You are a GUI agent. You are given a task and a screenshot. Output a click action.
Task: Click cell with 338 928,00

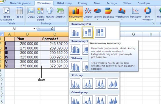(x=54, y=57)
